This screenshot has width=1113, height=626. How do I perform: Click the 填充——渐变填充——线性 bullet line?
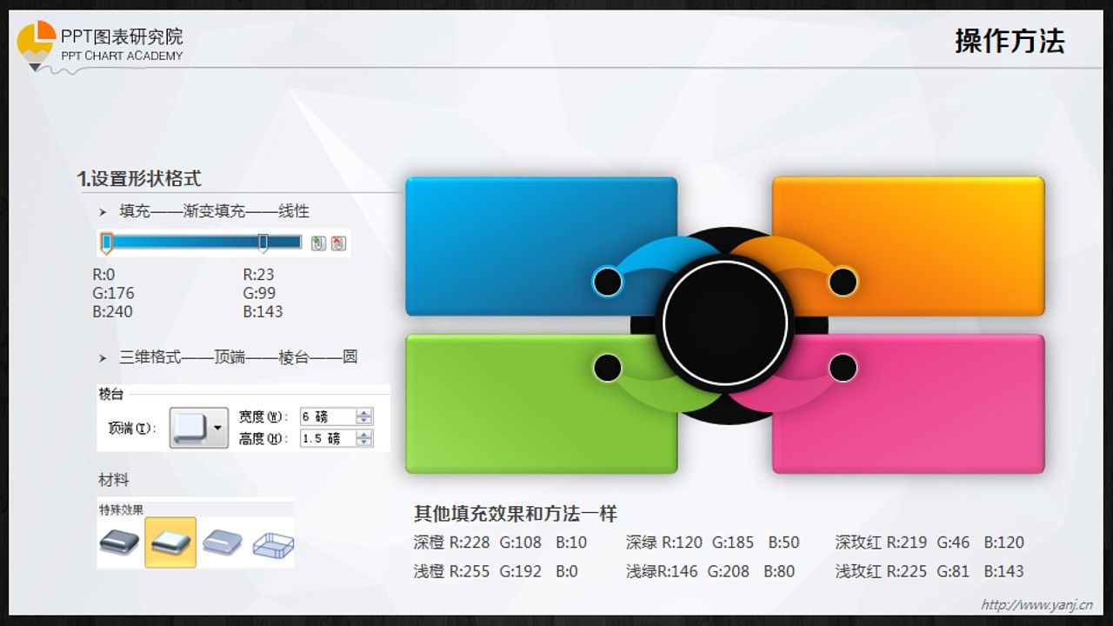click(x=214, y=211)
